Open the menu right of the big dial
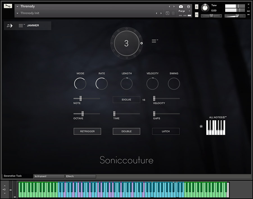Screen dimensions: 253x199 pos(155,41)
